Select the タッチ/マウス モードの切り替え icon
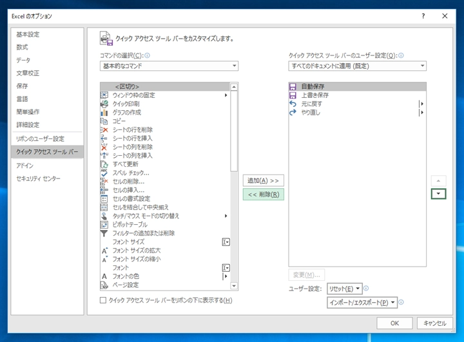The image size is (464, 342). pos(104,216)
